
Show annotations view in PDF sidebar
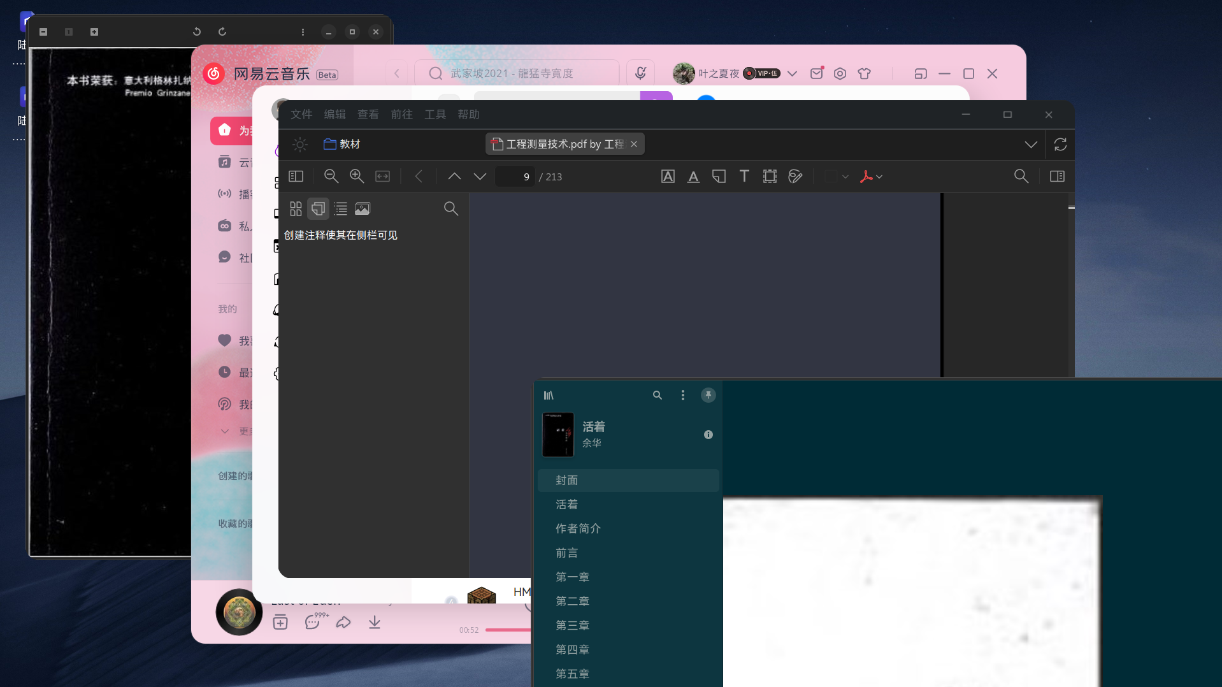(318, 208)
